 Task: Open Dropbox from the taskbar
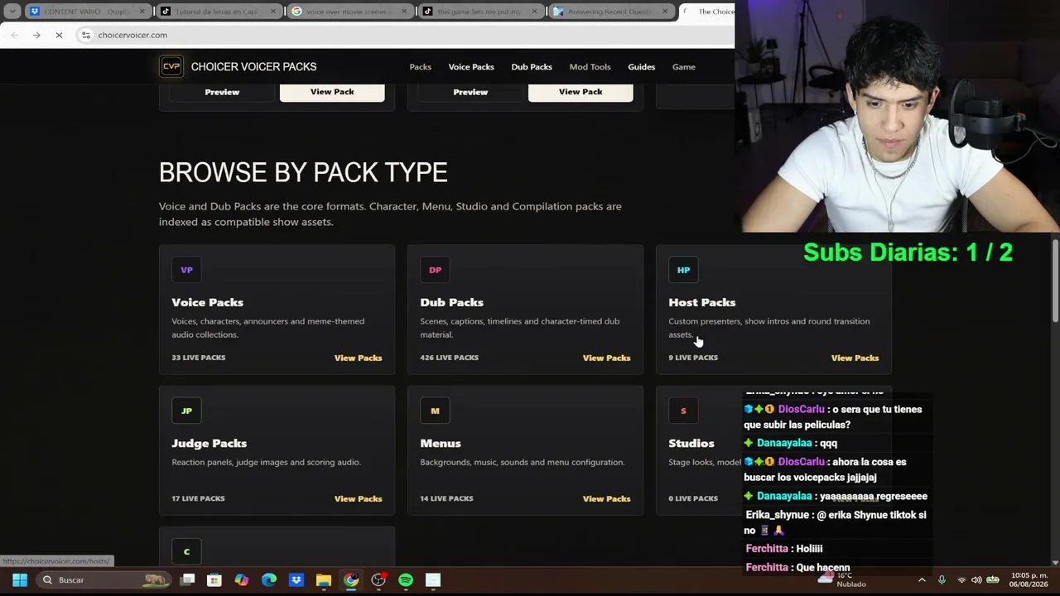click(296, 580)
